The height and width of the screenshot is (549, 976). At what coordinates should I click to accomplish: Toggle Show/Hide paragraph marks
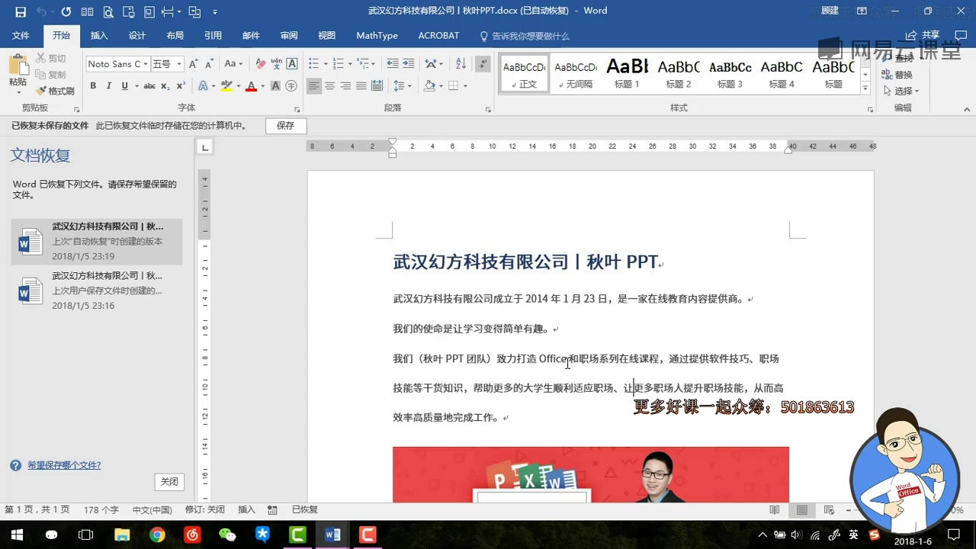tap(483, 64)
